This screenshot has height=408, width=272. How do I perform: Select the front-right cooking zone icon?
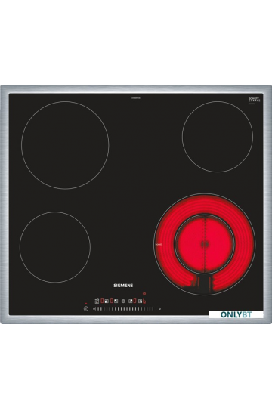click(140, 301)
